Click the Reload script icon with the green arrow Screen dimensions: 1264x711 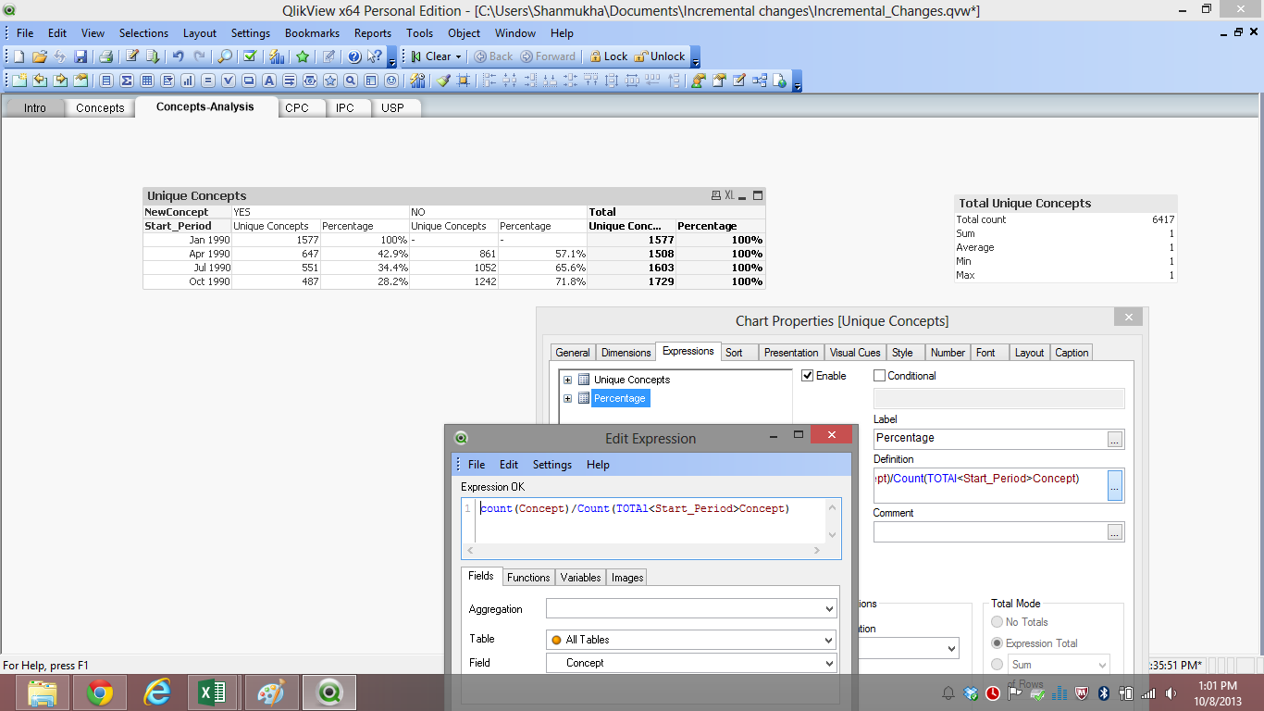click(153, 56)
